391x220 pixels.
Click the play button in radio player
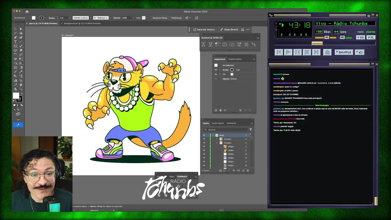288,52
